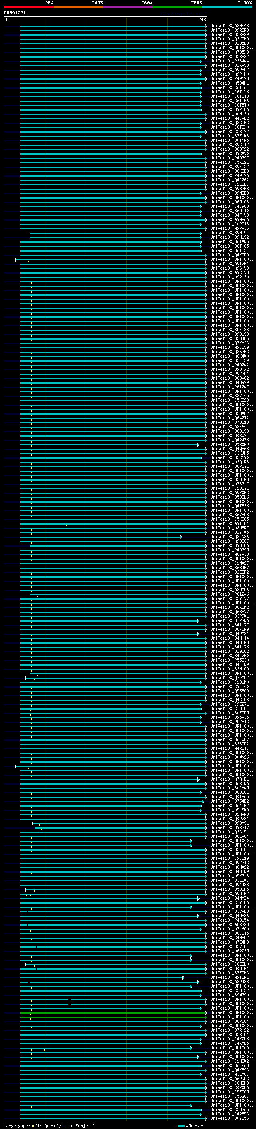Screen dimensions: 256x1129
Task: Click the purple ~60% identity legend segment
Action: pyautogui.click(x=128, y=7)
